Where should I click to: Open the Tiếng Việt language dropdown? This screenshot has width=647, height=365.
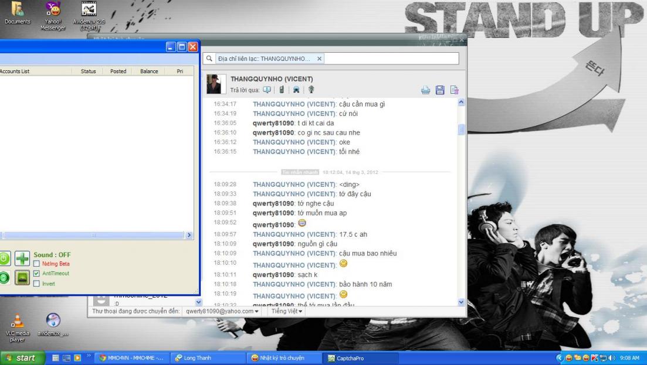(286, 311)
